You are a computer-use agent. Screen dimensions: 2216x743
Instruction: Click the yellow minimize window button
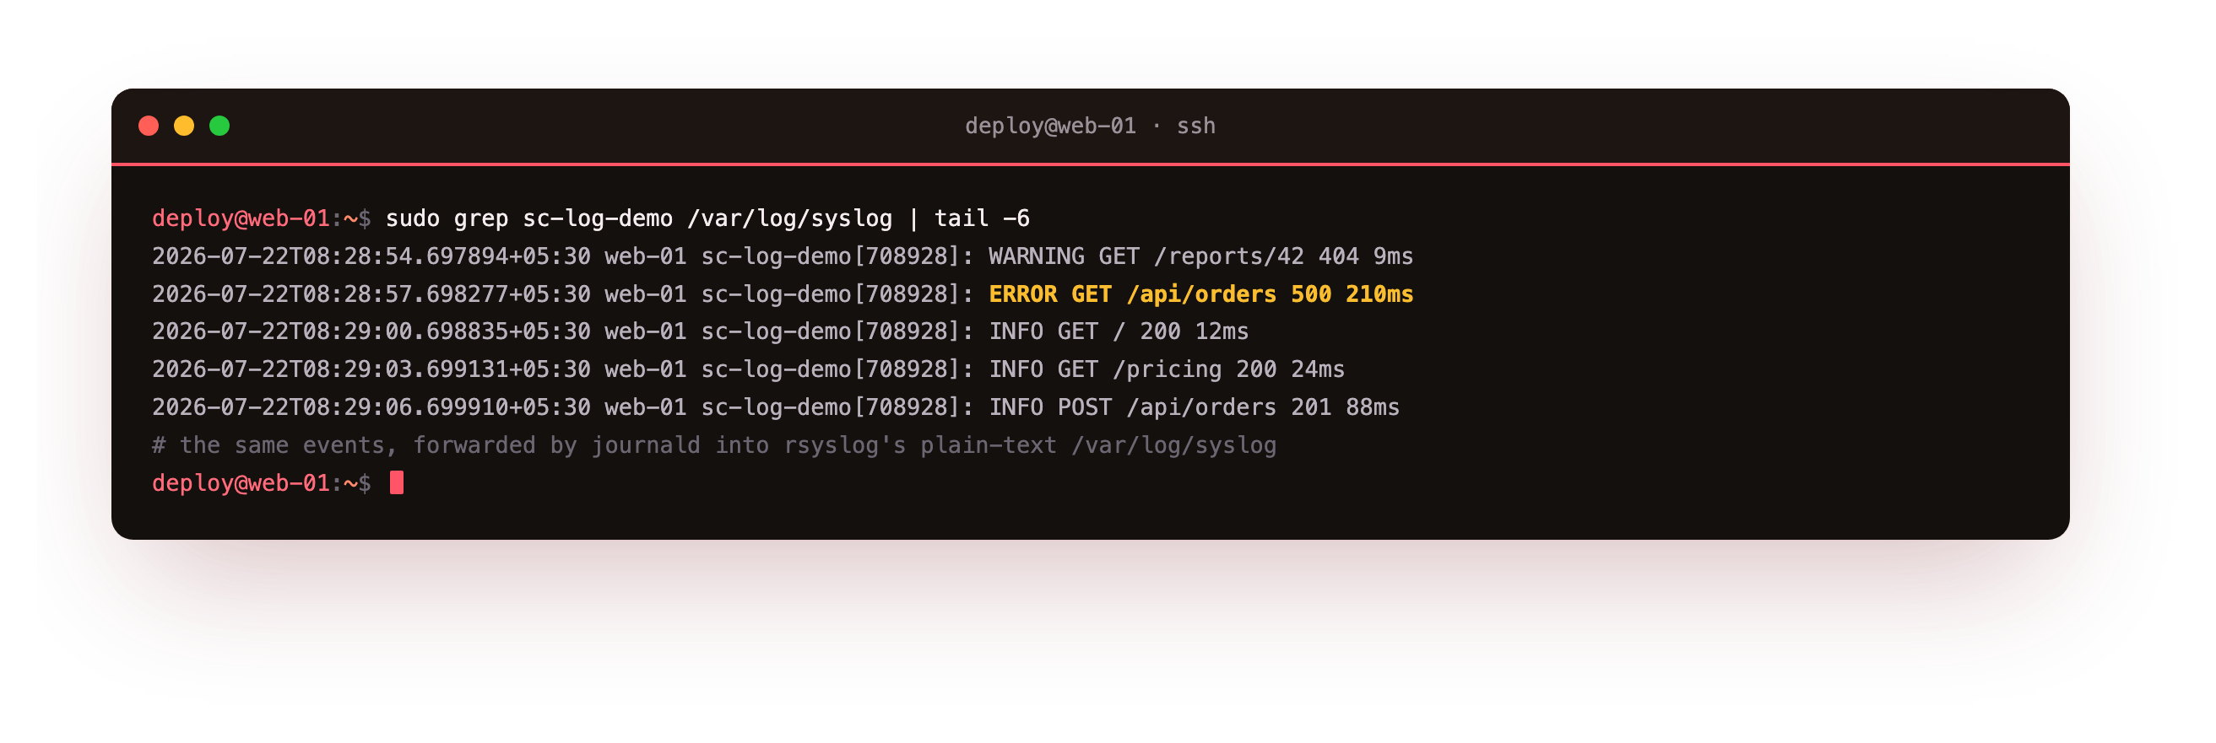click(184, 127)
